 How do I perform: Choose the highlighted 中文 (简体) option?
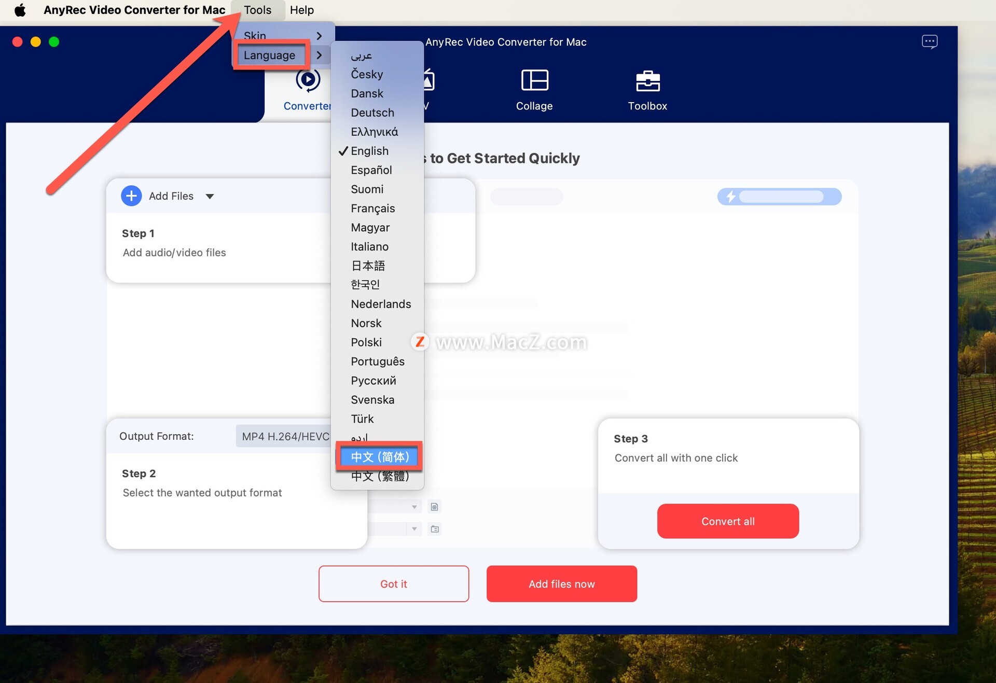coord(379,457)
